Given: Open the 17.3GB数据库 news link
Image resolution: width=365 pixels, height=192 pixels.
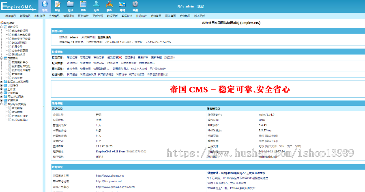Looking at the screenshot, I should pos(238,178).
